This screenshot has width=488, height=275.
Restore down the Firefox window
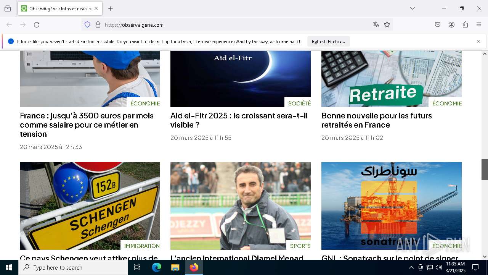462,8
